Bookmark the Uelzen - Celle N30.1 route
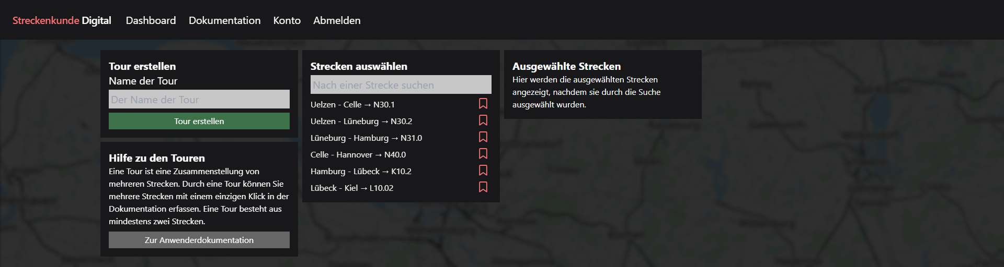Viewport: 1004px width, 267px height. (x=483, y=104)
